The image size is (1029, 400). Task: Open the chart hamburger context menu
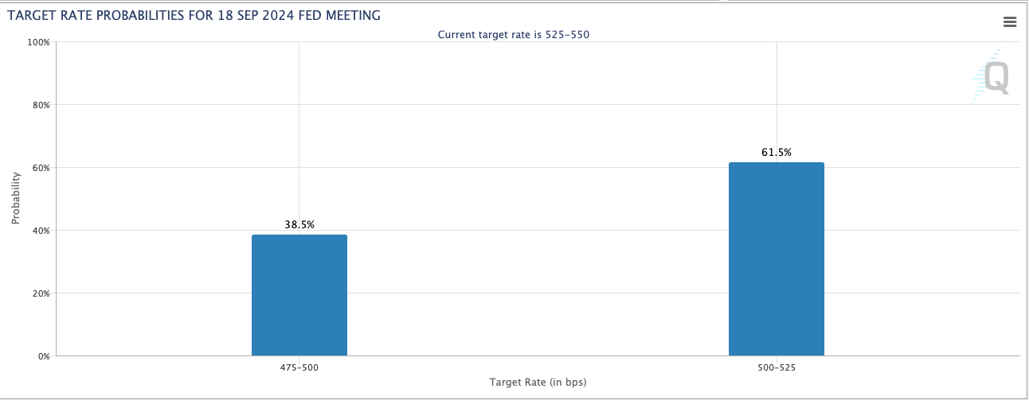1010,22
